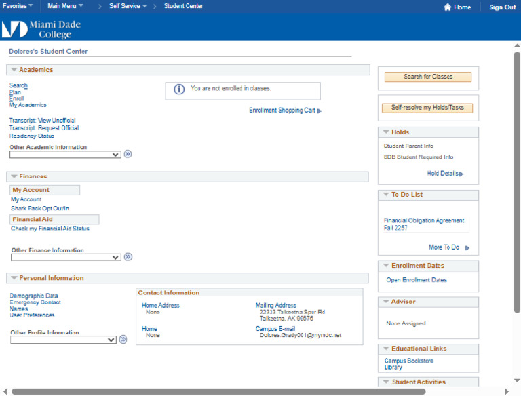Check my Financial Aid Status
Image resolution: width=521 pixels, height=396 pixels.
pyautogui.click(x=50, y=229)
